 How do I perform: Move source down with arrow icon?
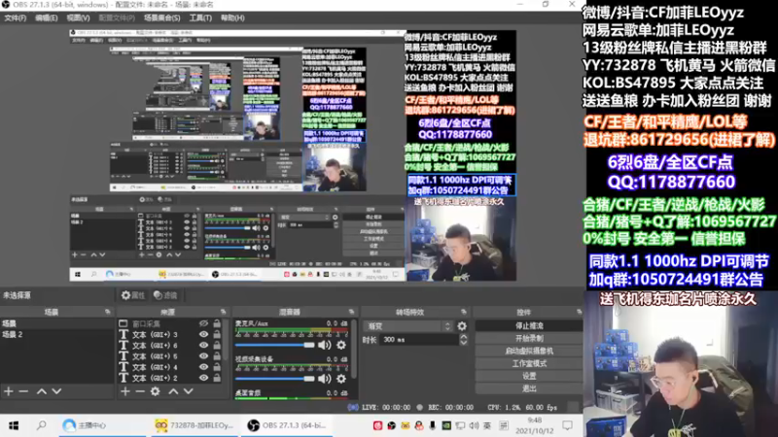click(188, 391)
